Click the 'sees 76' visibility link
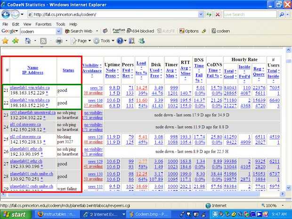 pos(96,88)
